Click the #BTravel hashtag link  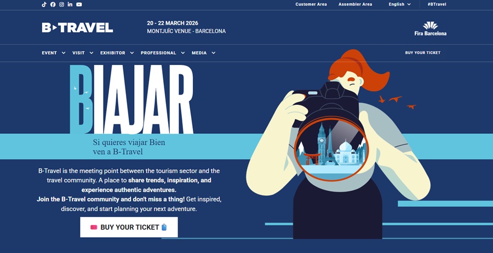pos(437,4)
